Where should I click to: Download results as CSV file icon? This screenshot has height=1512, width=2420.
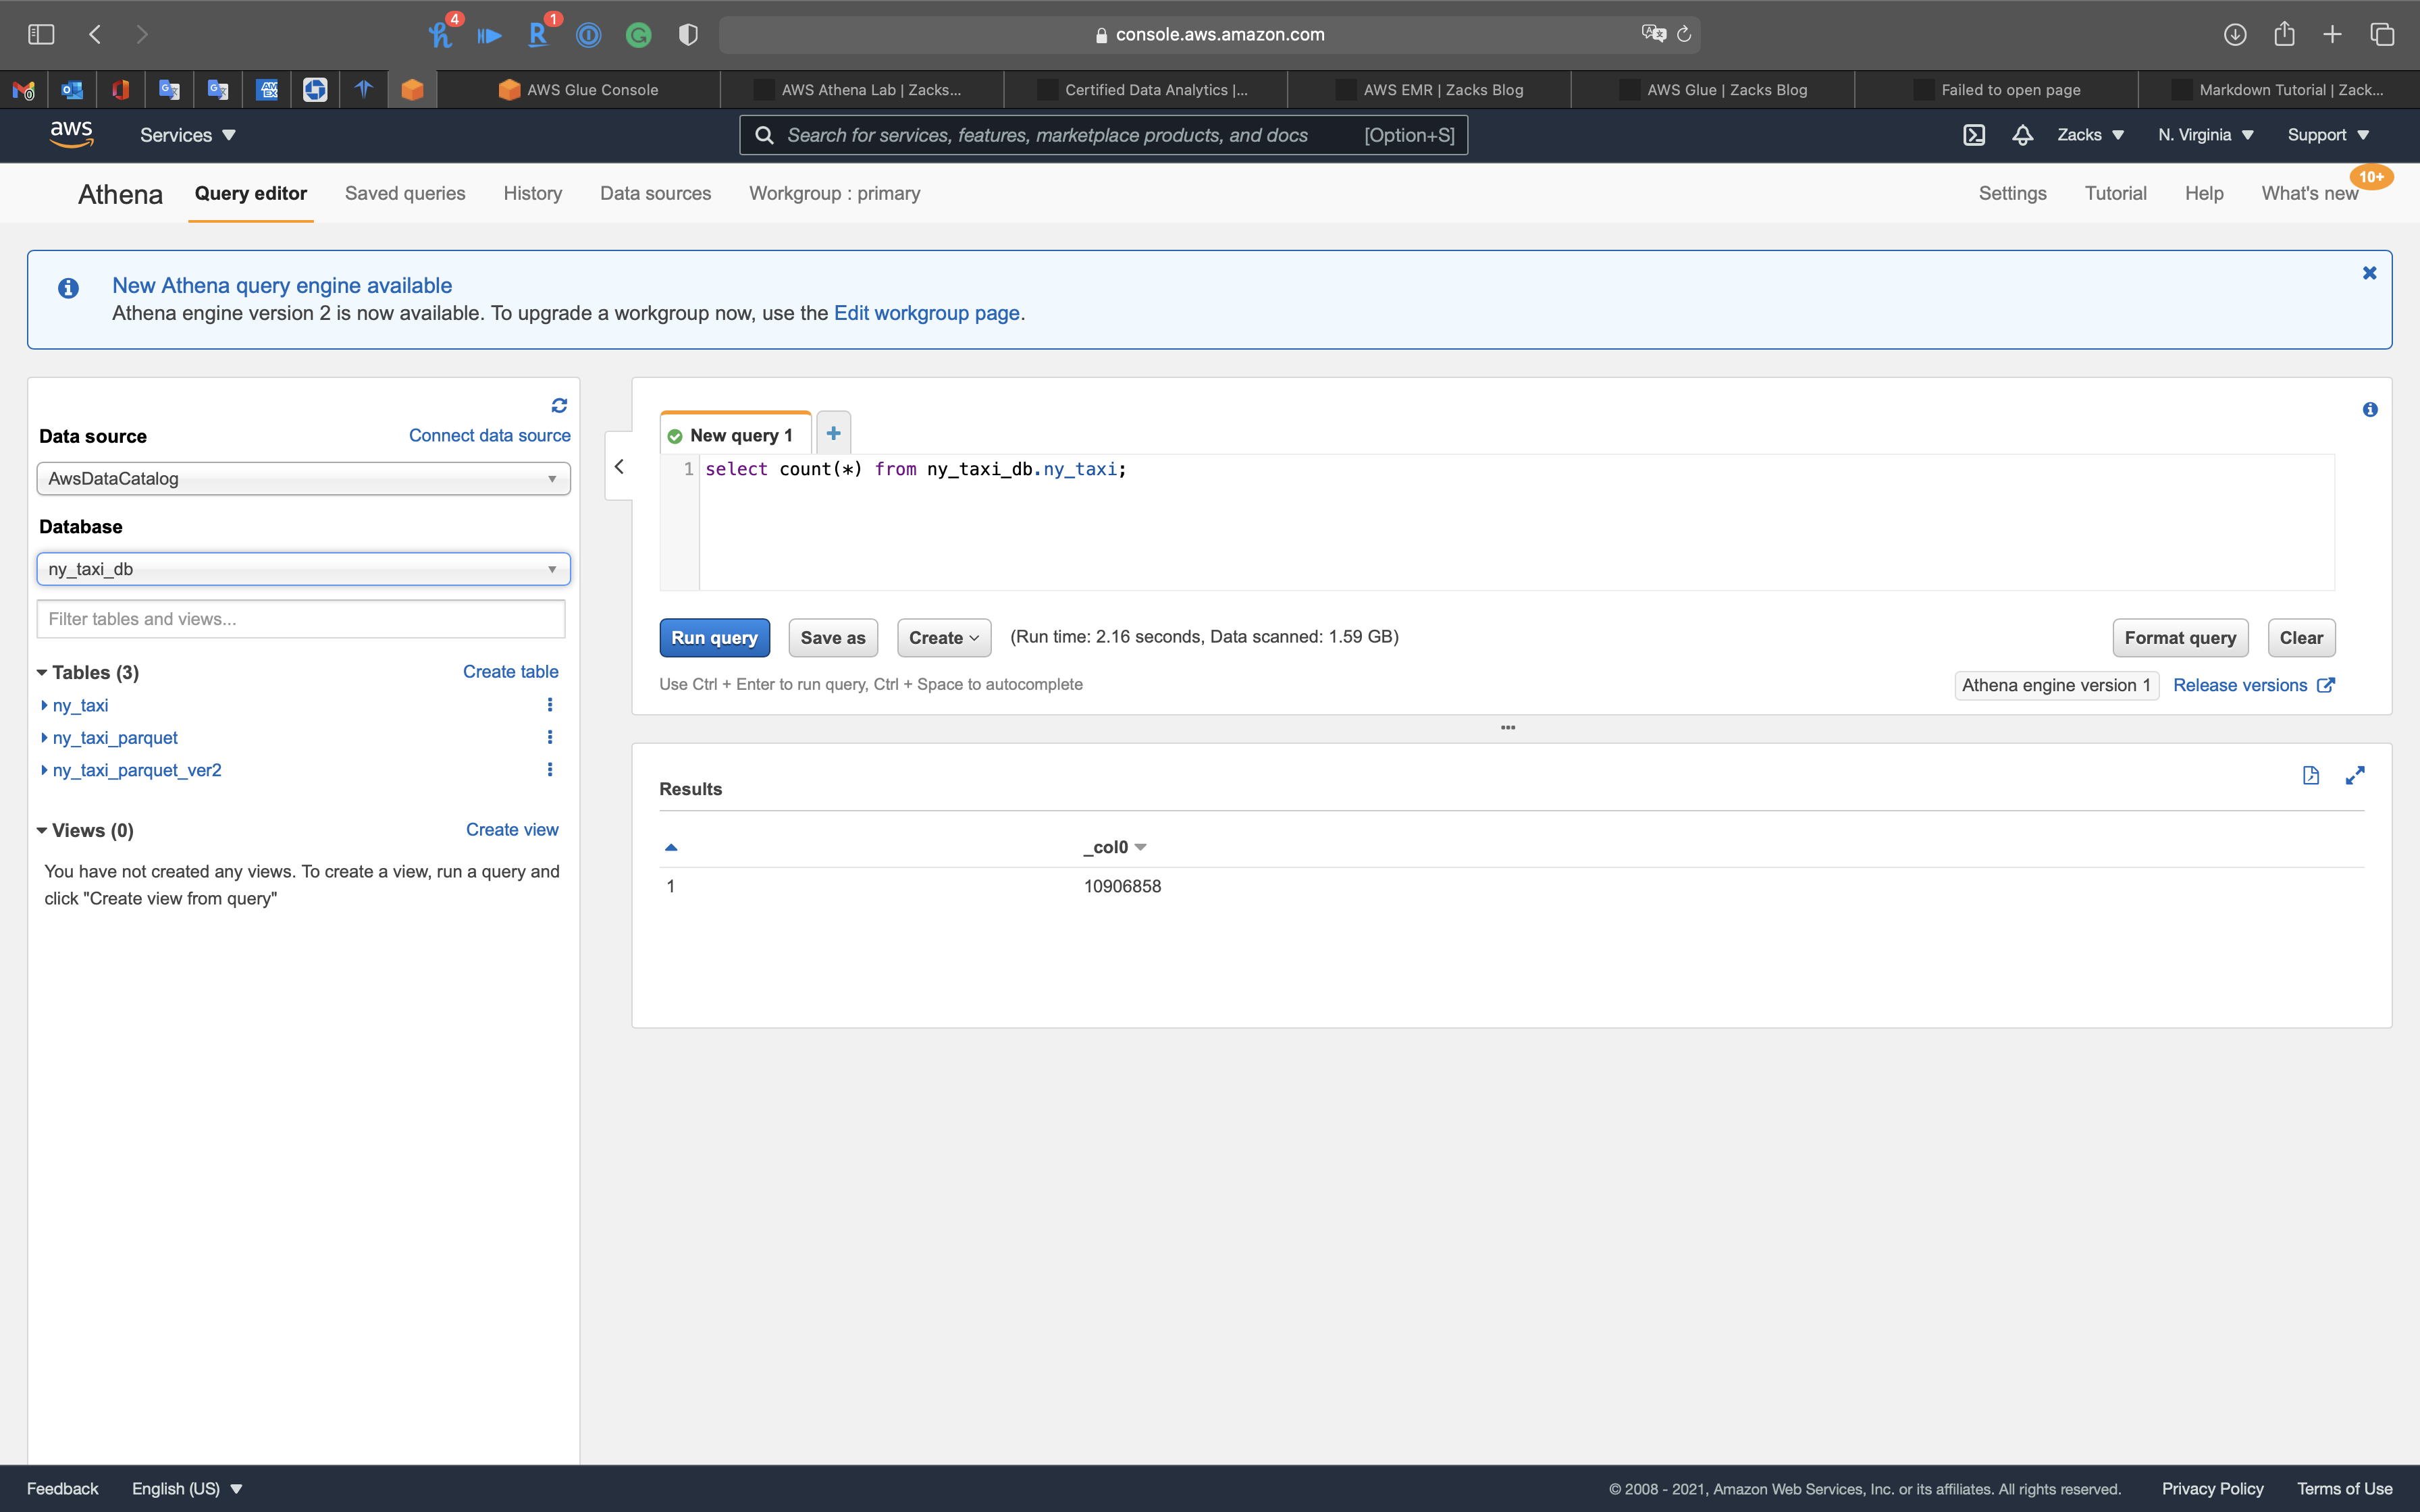click(2310, 775)
